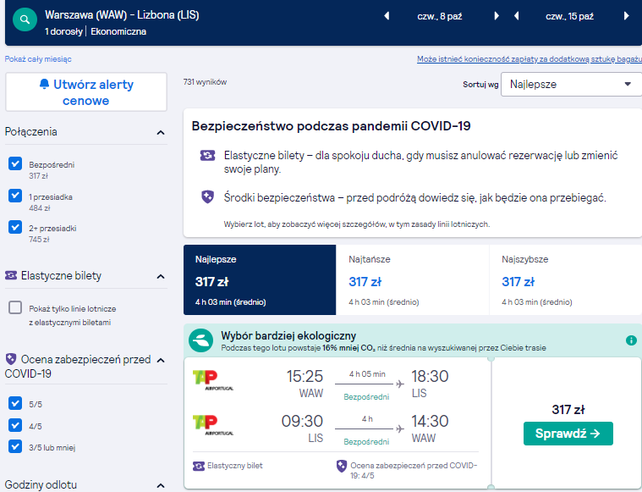Uncheck the Bezpośredni filter checkbox
The height and width of the screenshot is (492, 642).
[15, 163]
